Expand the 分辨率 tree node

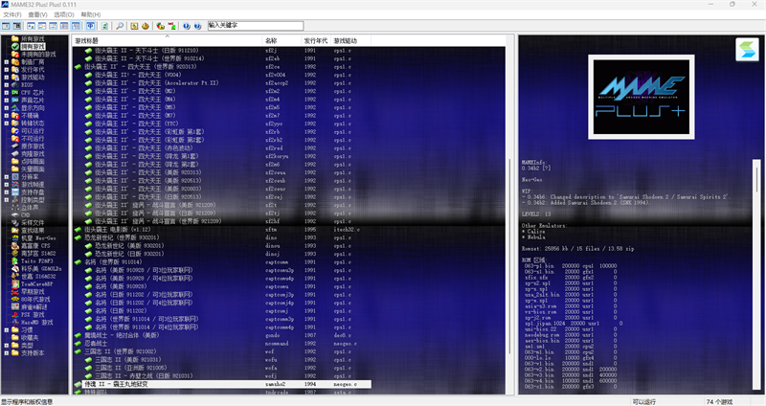pos(7,176)
